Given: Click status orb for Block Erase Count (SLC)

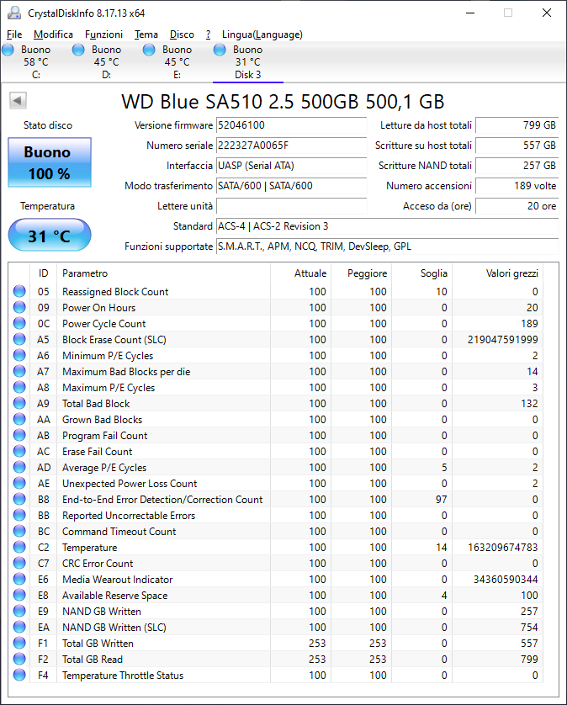Looking at the screenshot, I should 19,340.
